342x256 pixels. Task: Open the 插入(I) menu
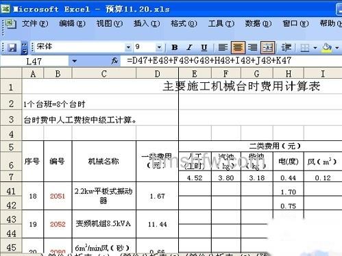click(x=147, y=23)
